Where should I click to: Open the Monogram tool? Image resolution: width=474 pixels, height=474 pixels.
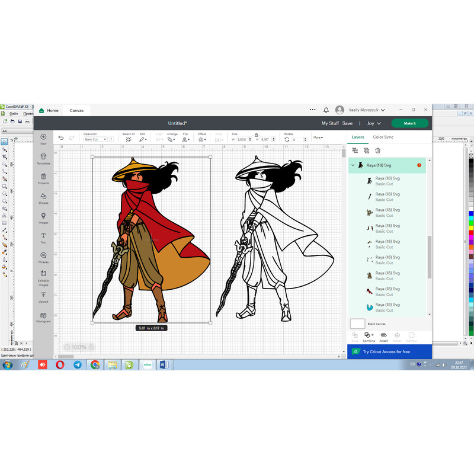tap(43, 316)
